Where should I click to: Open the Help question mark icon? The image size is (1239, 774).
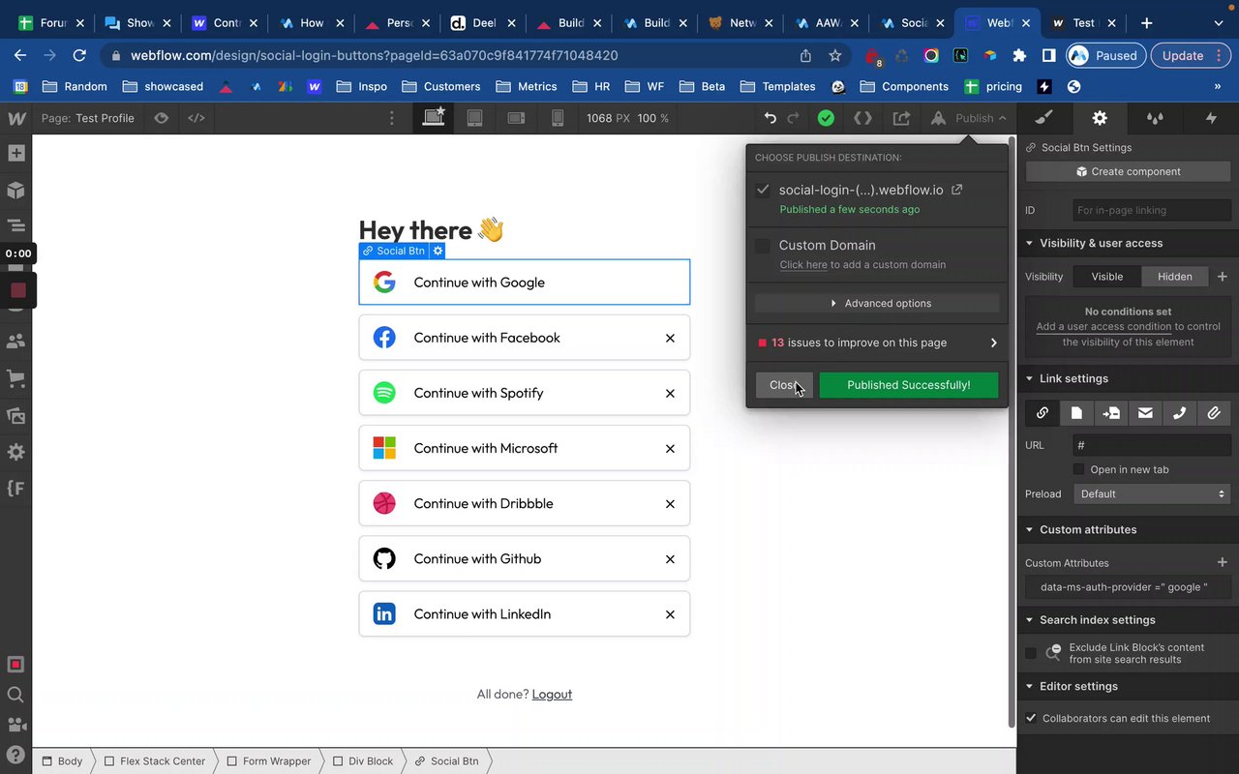point(15,754)
